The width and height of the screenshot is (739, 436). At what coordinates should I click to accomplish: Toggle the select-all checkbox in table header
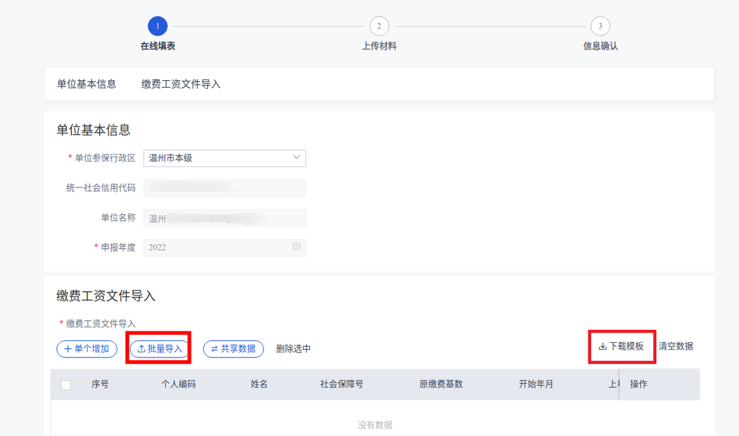coord(66,385)
